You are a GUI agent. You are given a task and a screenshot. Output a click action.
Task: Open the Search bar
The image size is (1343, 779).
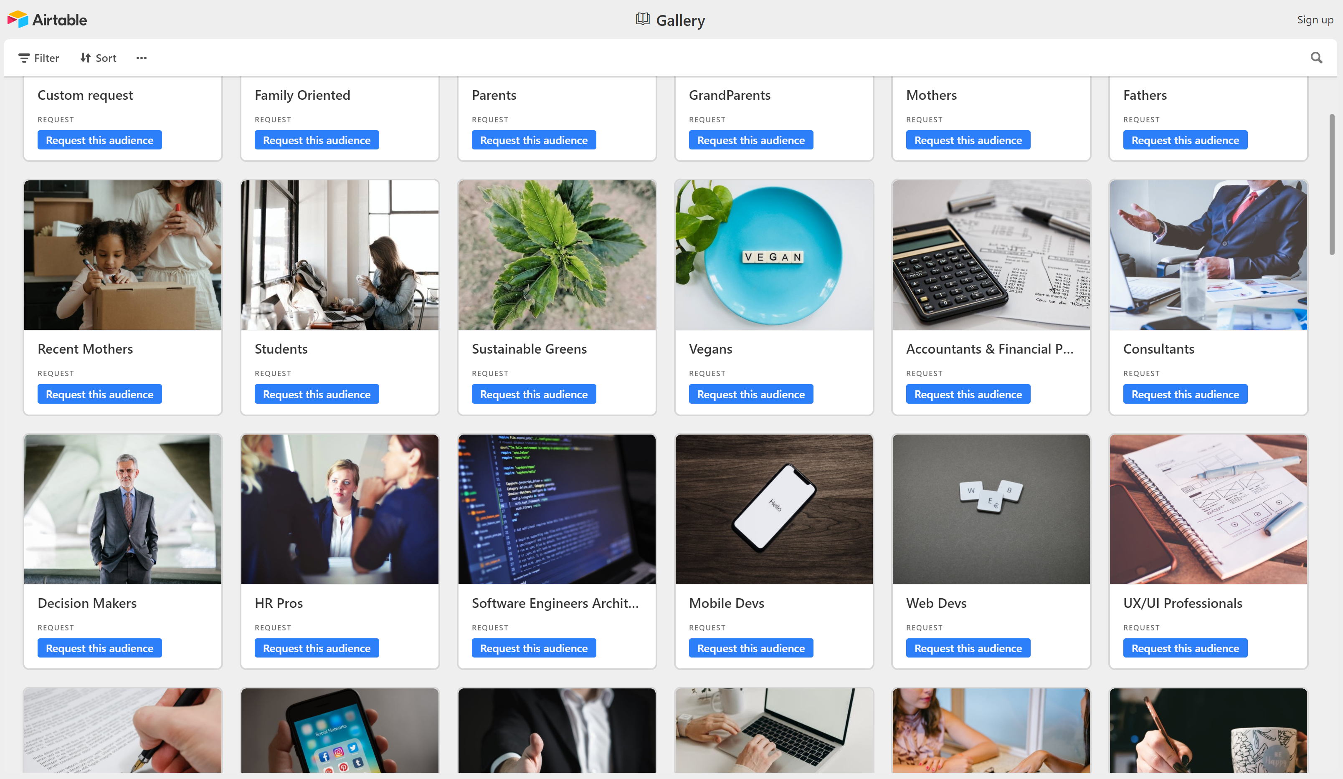(x=1317, y=58)
